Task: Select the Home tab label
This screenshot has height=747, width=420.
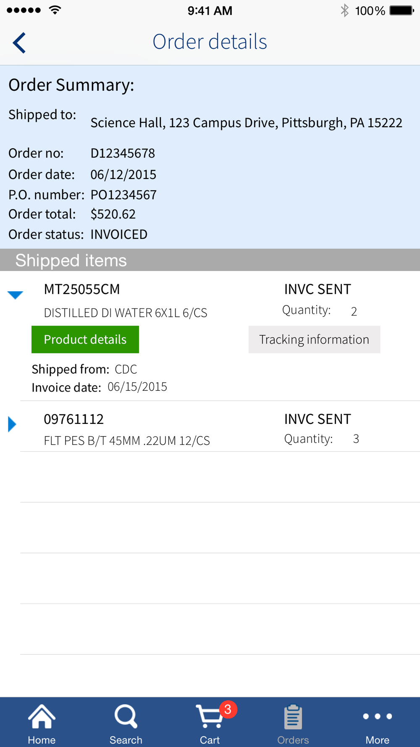Action: pos(42,740)
